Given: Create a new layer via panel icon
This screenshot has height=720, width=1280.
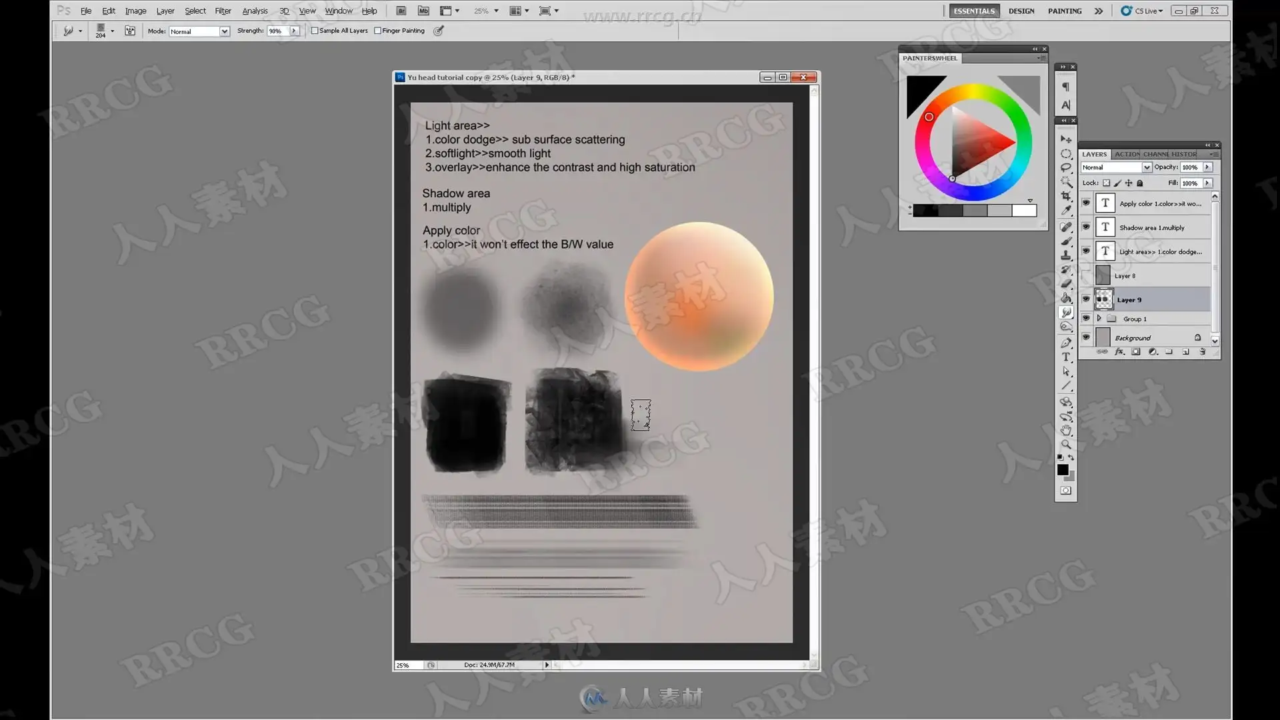Looking at the screenshot, I should [1186, 352].
